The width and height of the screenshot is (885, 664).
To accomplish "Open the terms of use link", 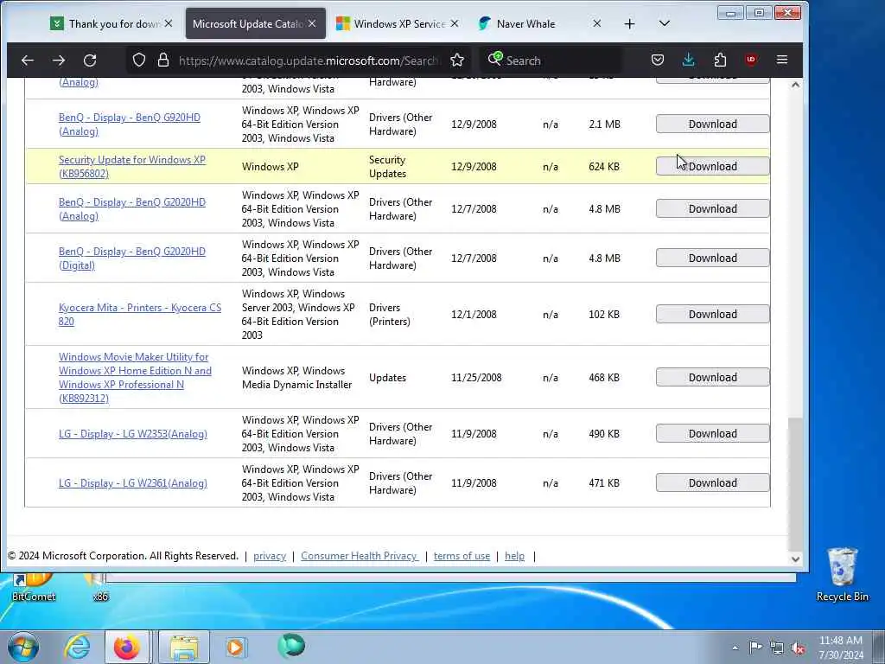I will click(x=462, y=556).
